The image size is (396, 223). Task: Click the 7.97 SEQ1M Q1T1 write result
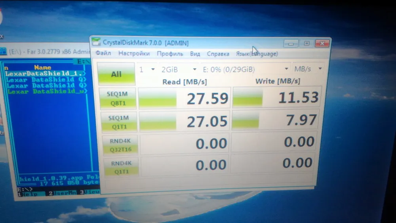275,119
